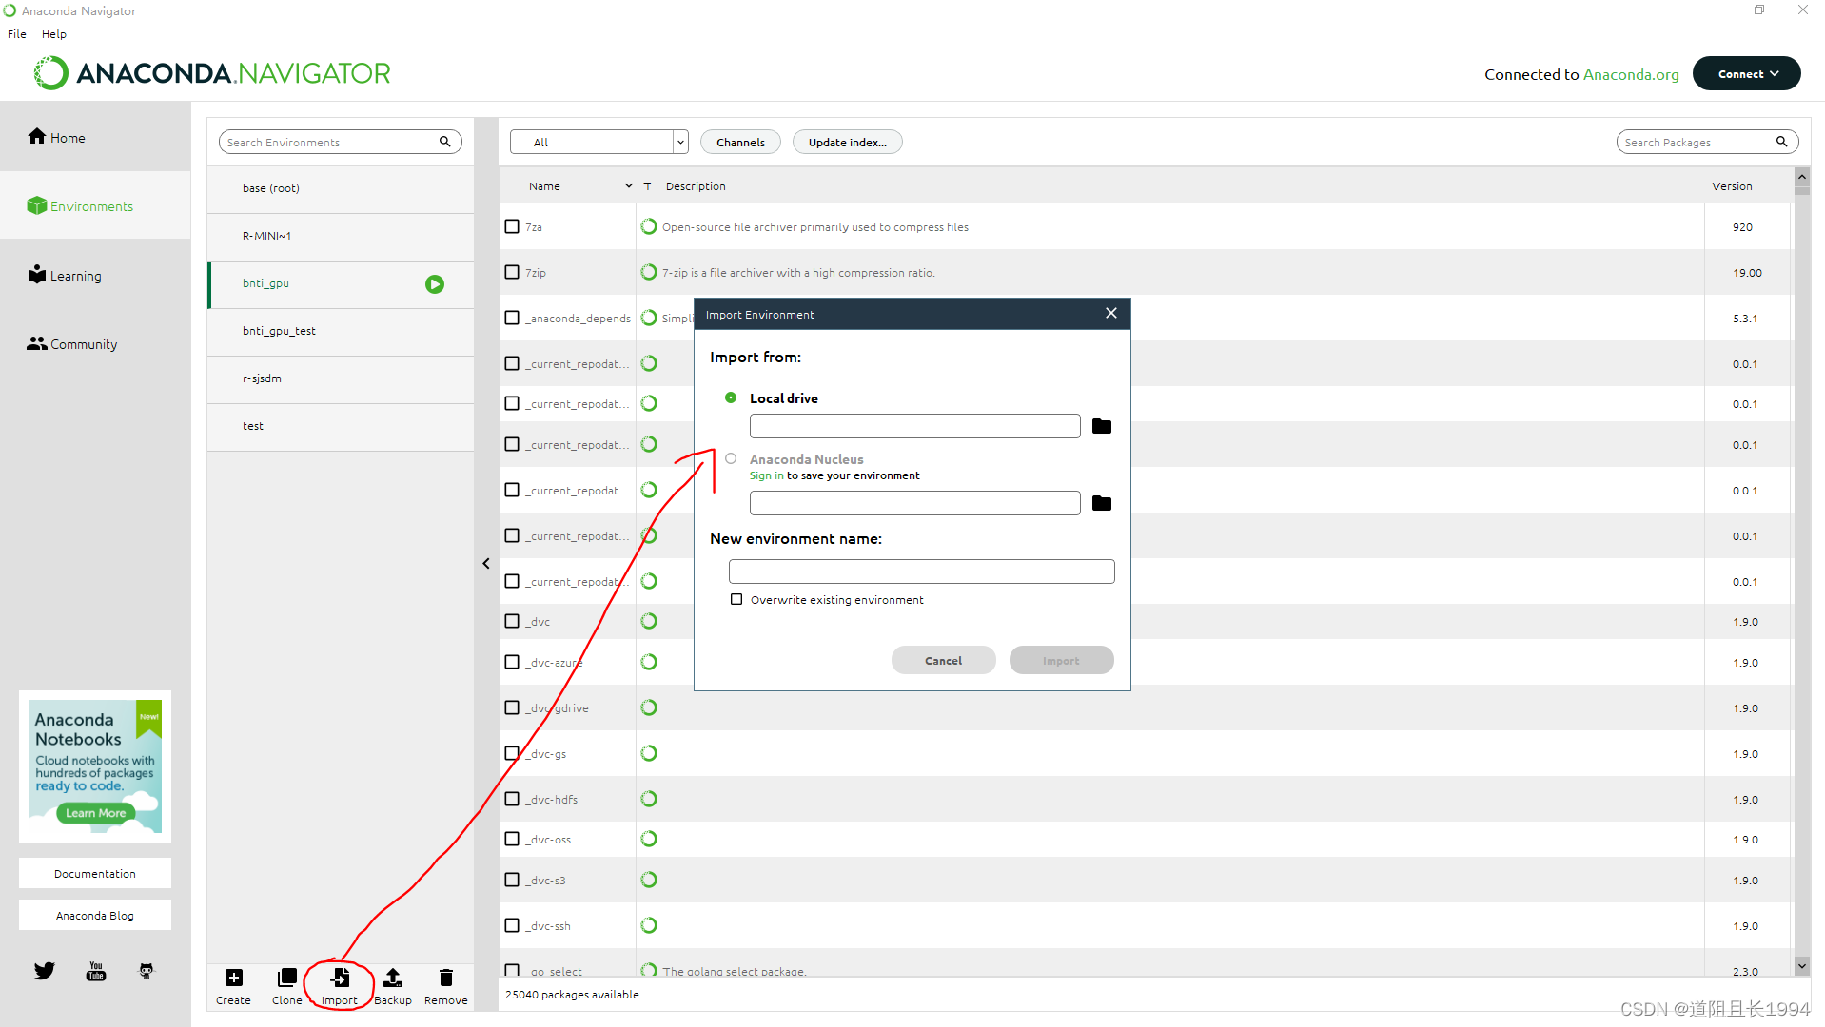Screen dimensions: 1825x1027
Task: Select the Anaconda Nucleus radio button
Action: click(x=731, y=458)
